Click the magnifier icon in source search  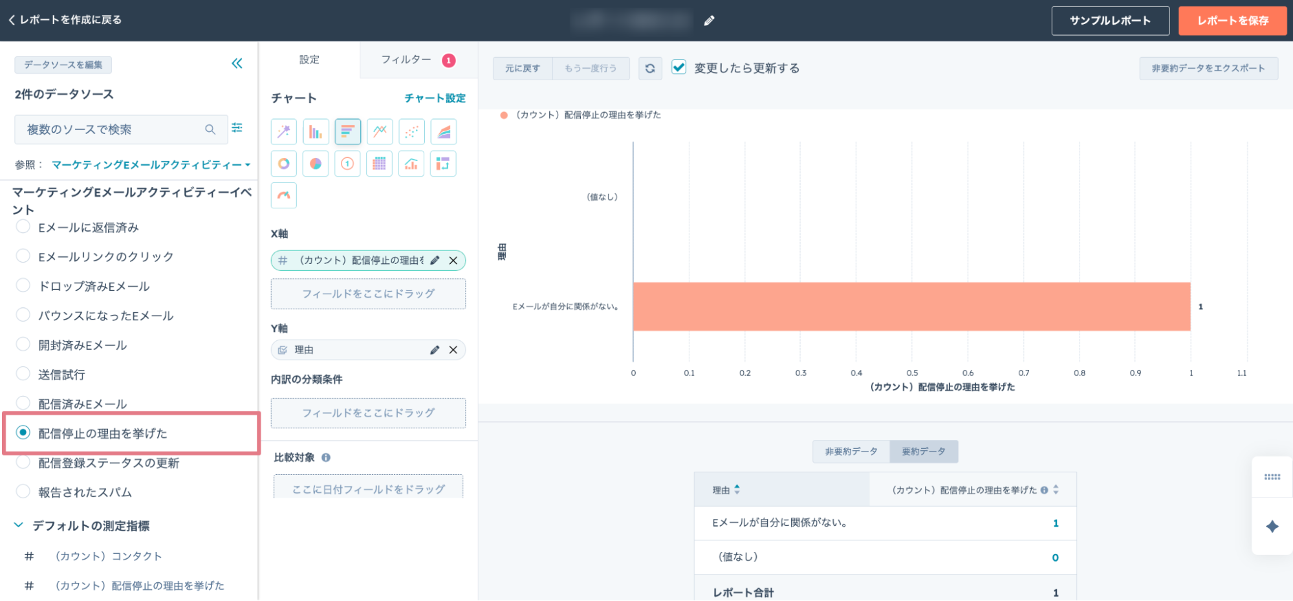point(210,129)
